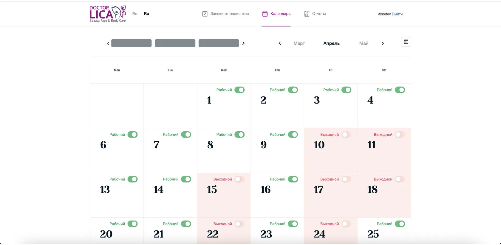Click the Отчеты reports icon
Screen dimensions: 501x245
click(x=307, y=14)
